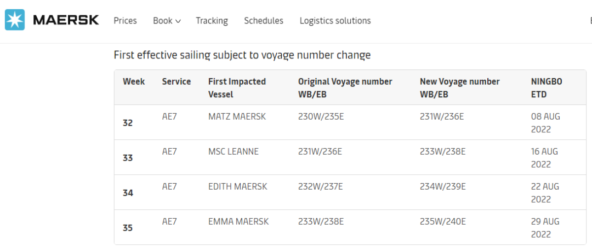592x252 pixels.
Task: Go to the Tracking page
Action: 212,21
